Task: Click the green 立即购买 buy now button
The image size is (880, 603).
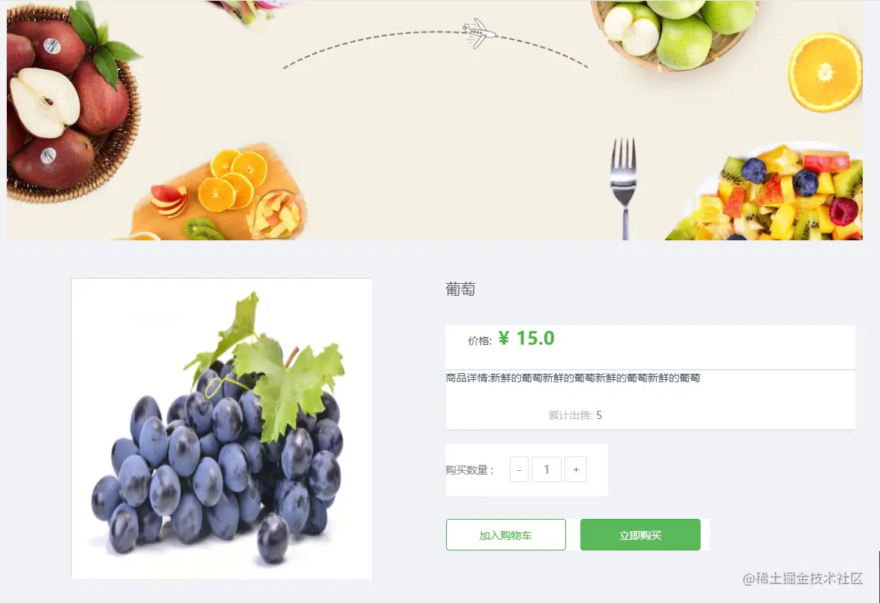Action: click(x=640, y=535)
